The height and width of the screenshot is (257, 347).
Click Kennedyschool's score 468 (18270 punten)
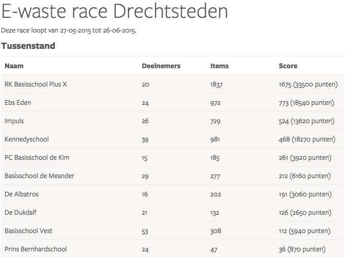pos(307,139)
